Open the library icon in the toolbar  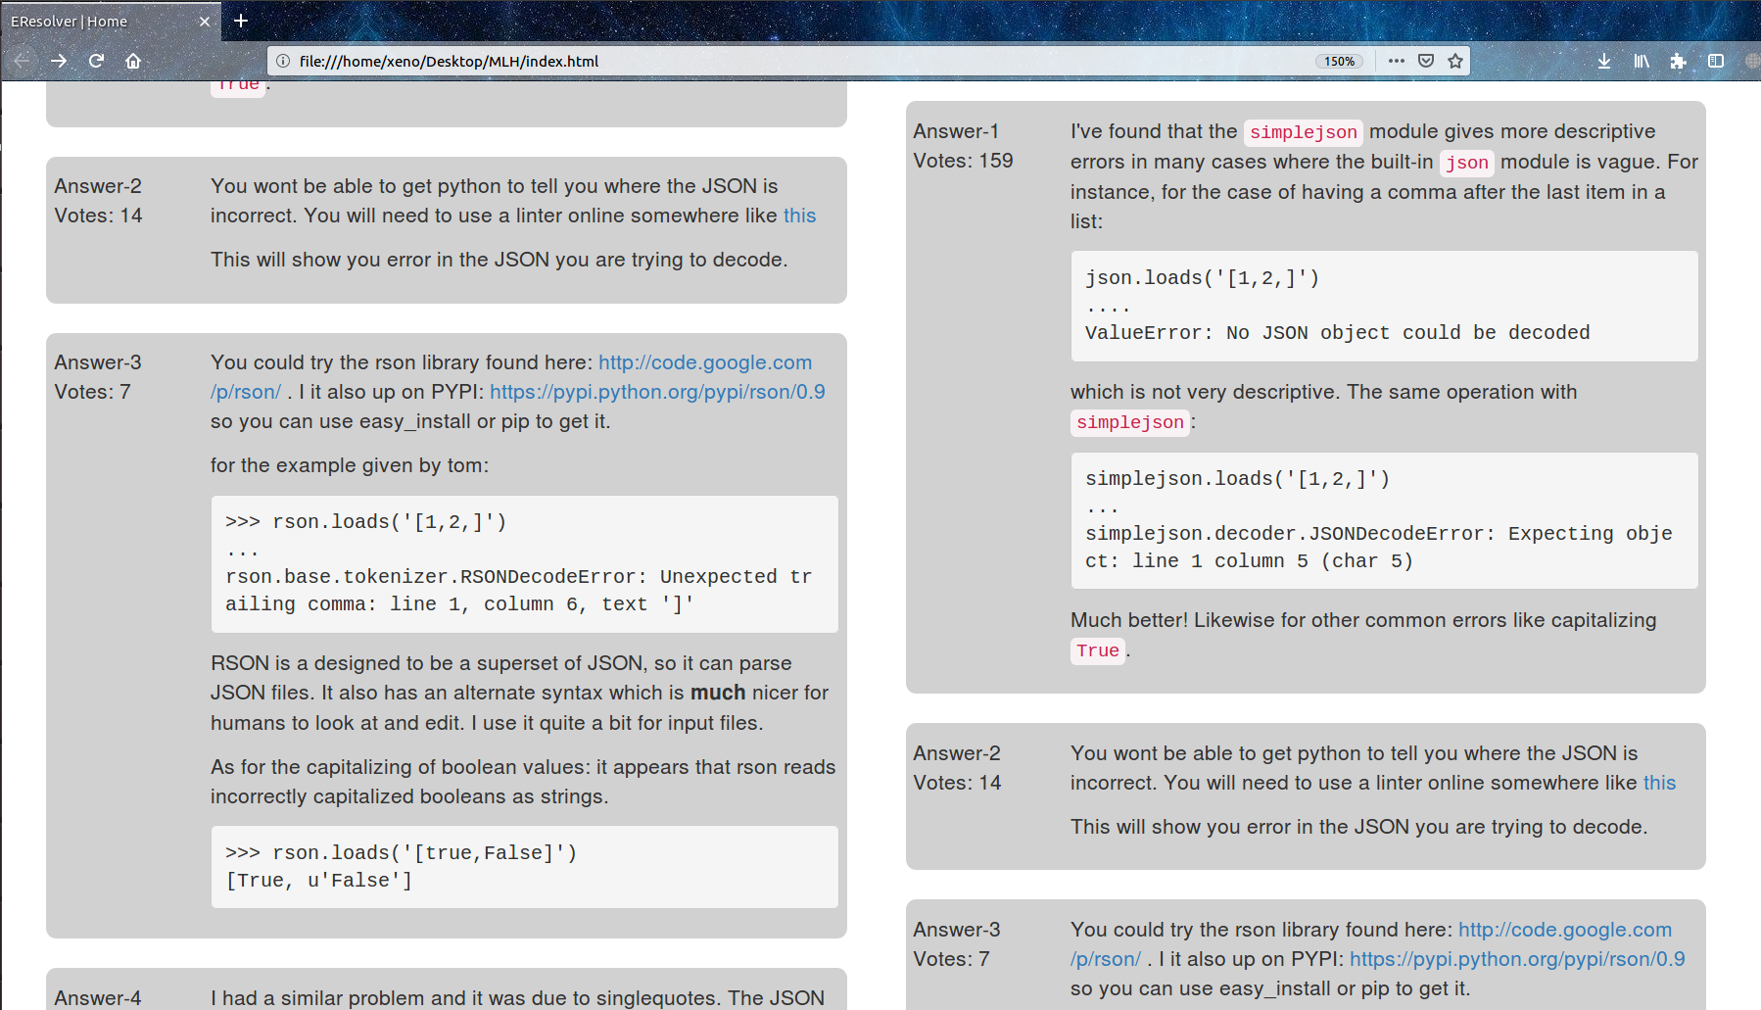point(1642,61)
